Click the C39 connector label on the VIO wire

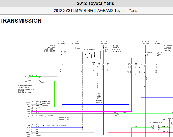point(130,67)
